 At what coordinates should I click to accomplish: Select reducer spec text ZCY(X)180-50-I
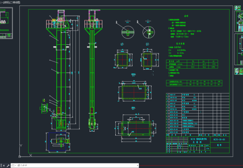click(x=183, y=34)
